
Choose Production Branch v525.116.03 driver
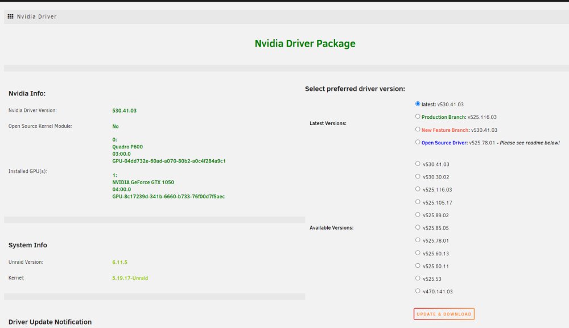coord(418,117)
